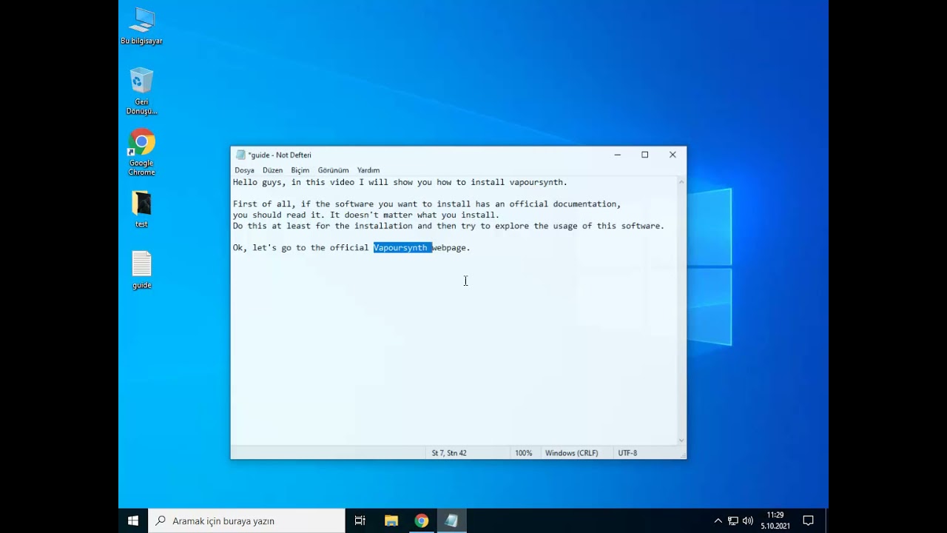Screen dimensions: 947x533
Task: Show hidden system tray icons
Action: (x=718, y=520)
